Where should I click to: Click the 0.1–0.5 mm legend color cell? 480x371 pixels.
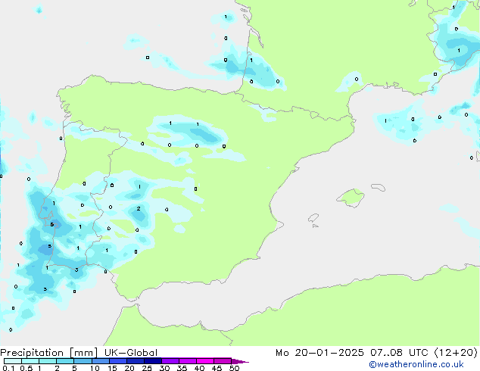13,361
